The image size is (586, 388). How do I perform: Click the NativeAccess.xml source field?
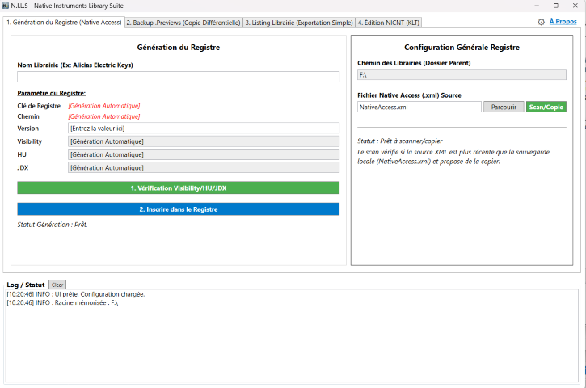click(419, 107)
